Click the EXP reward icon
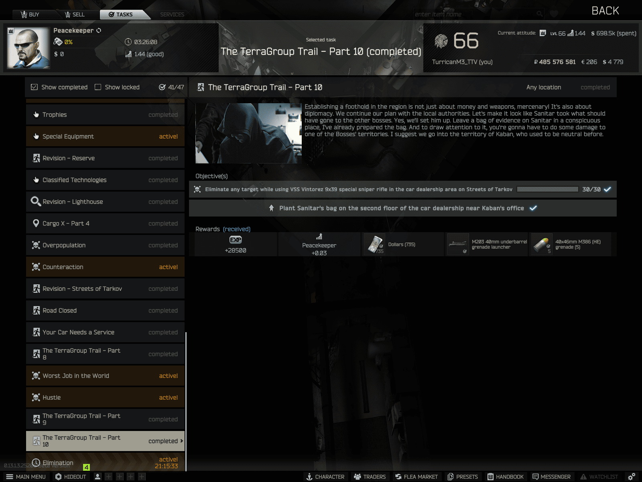This screenshot has height=482, width=642. [x=236, y=240]
